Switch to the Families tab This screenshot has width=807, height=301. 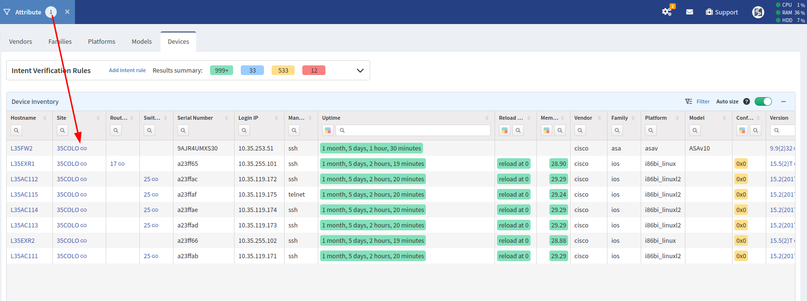click(60, 42)
